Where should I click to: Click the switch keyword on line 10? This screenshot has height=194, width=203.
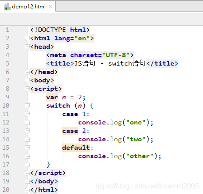pyautogui.click(x=58, y=106)
